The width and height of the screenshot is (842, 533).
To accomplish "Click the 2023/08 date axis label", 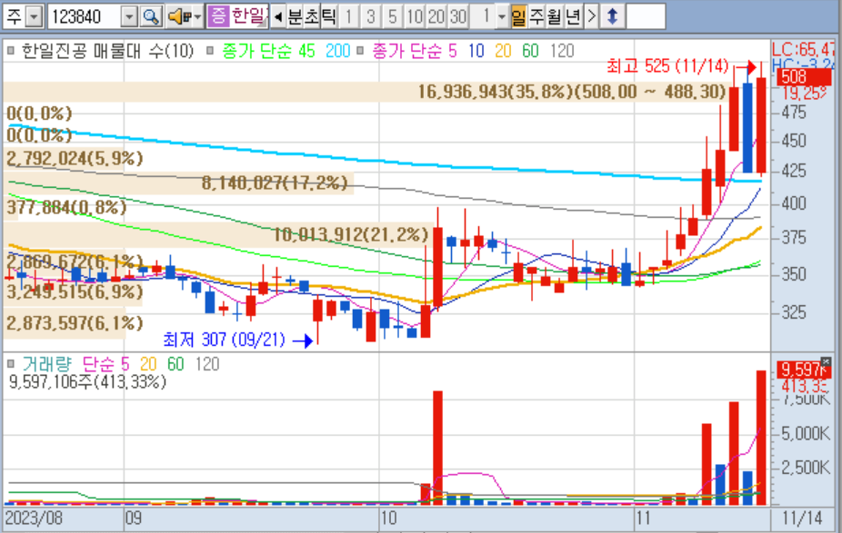I will pyautogui.click(x=34, y=518).
